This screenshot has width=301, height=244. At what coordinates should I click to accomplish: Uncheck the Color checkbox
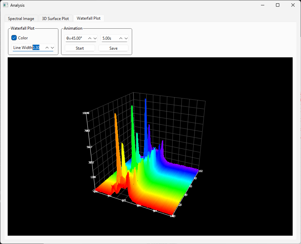14,38
